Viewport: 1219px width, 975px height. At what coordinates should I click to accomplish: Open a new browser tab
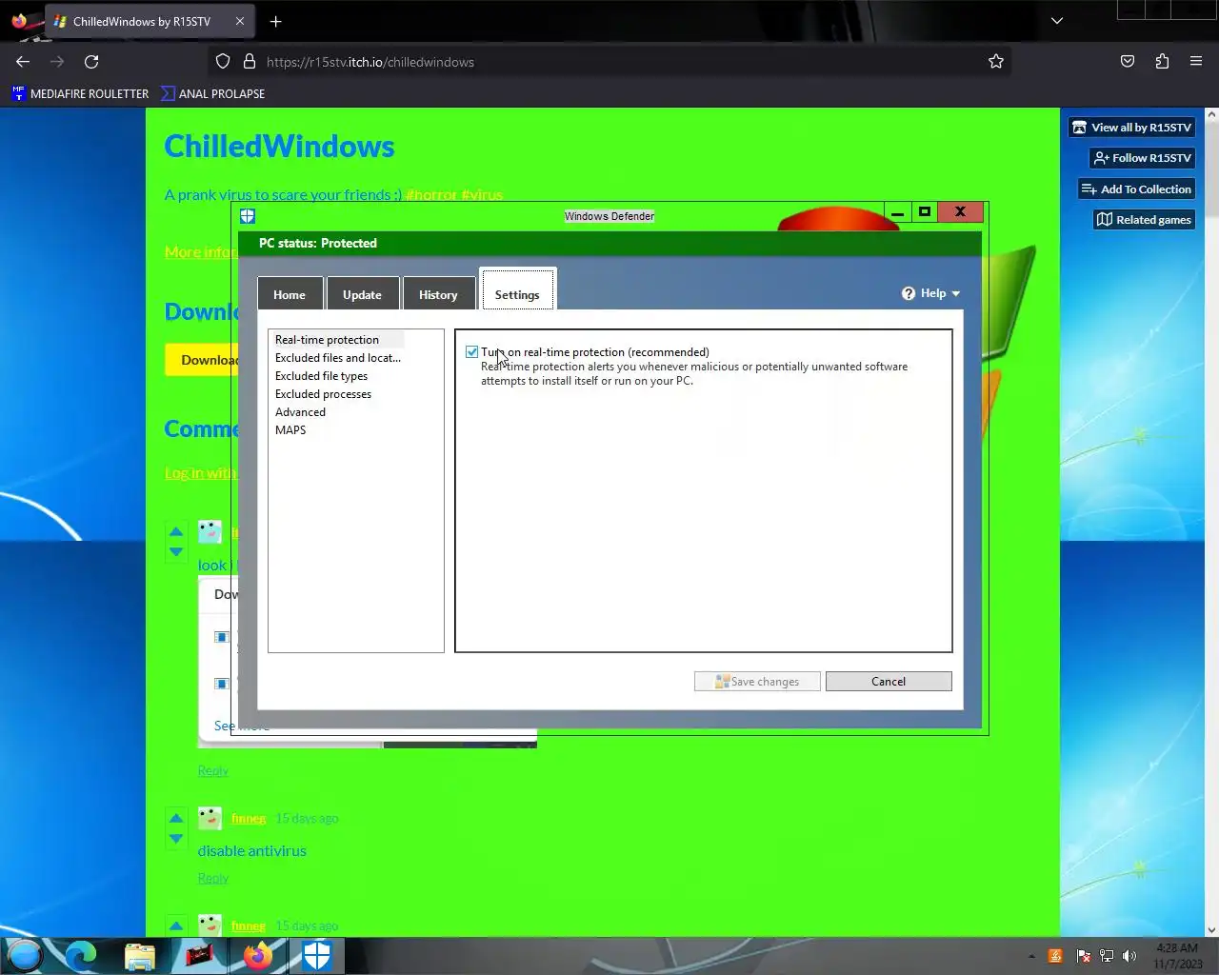pyautogui.click(x=276, y=21)
